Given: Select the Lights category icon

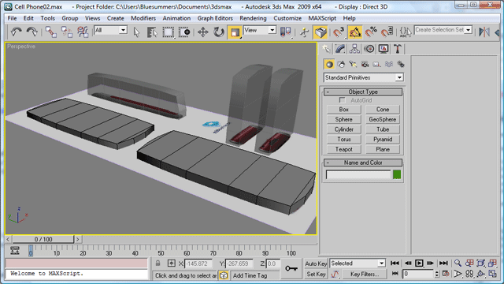Looking at the screenshot, I should click(x=353, y=65).
